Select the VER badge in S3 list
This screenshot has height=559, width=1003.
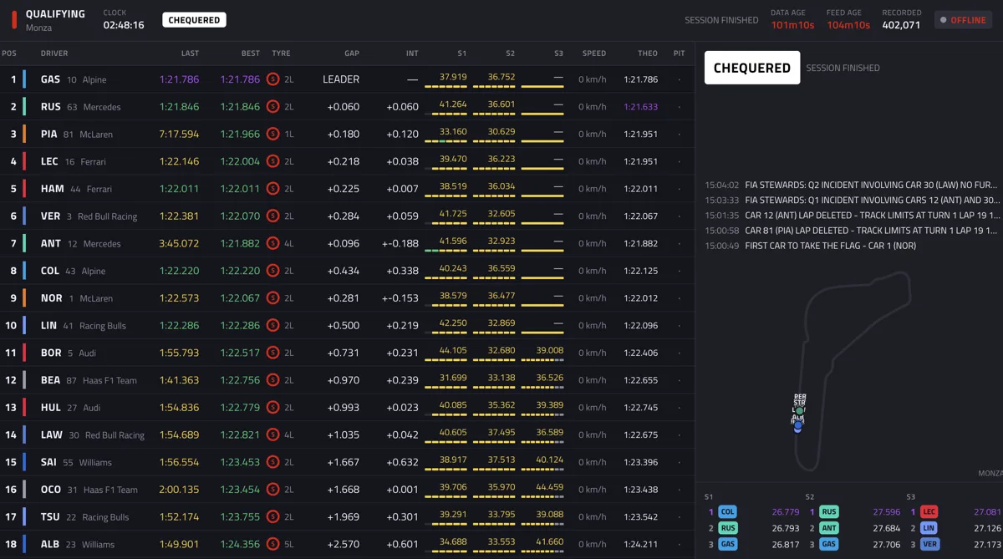coord(929,544)
